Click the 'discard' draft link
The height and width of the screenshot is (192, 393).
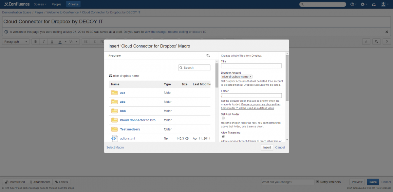[x=197, y=32]
